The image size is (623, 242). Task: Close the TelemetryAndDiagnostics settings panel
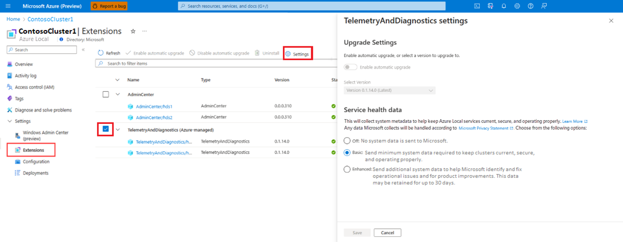coord(611,21)
